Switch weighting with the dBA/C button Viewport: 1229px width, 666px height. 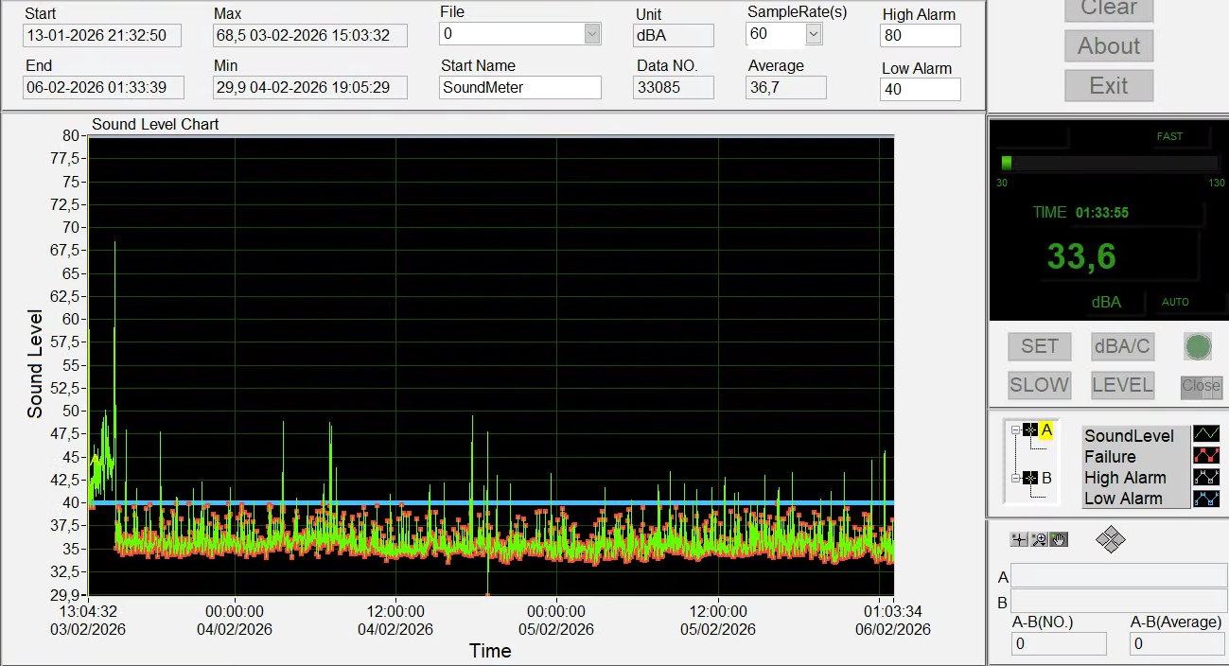point(1122,347)
